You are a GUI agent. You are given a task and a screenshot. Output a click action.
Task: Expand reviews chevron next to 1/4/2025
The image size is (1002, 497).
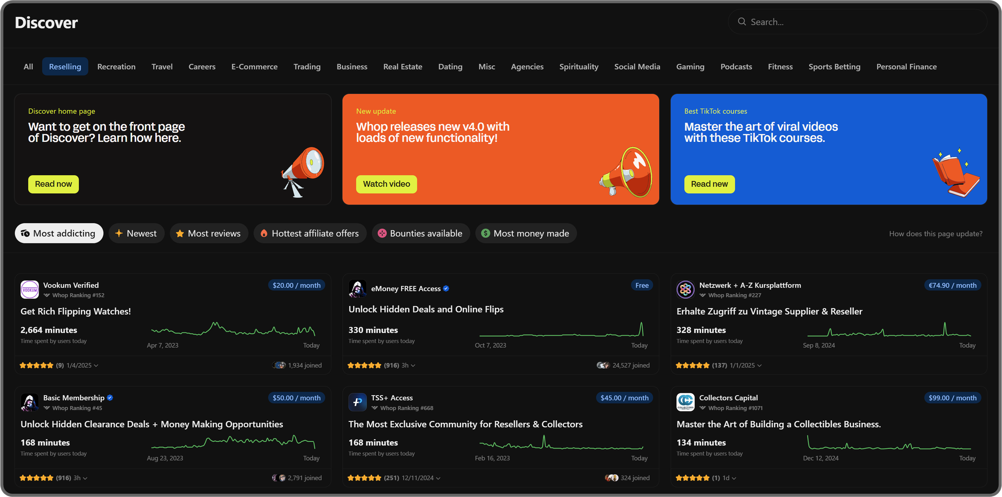(96, 366)
